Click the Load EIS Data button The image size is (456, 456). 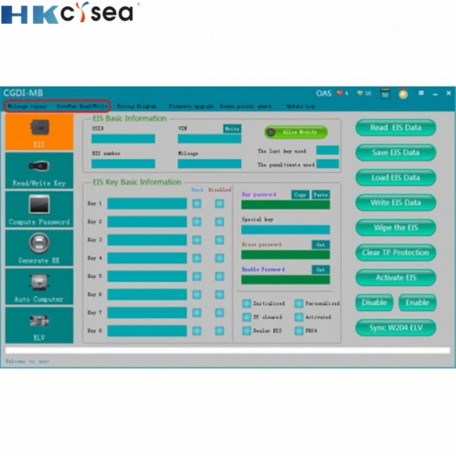395,178
